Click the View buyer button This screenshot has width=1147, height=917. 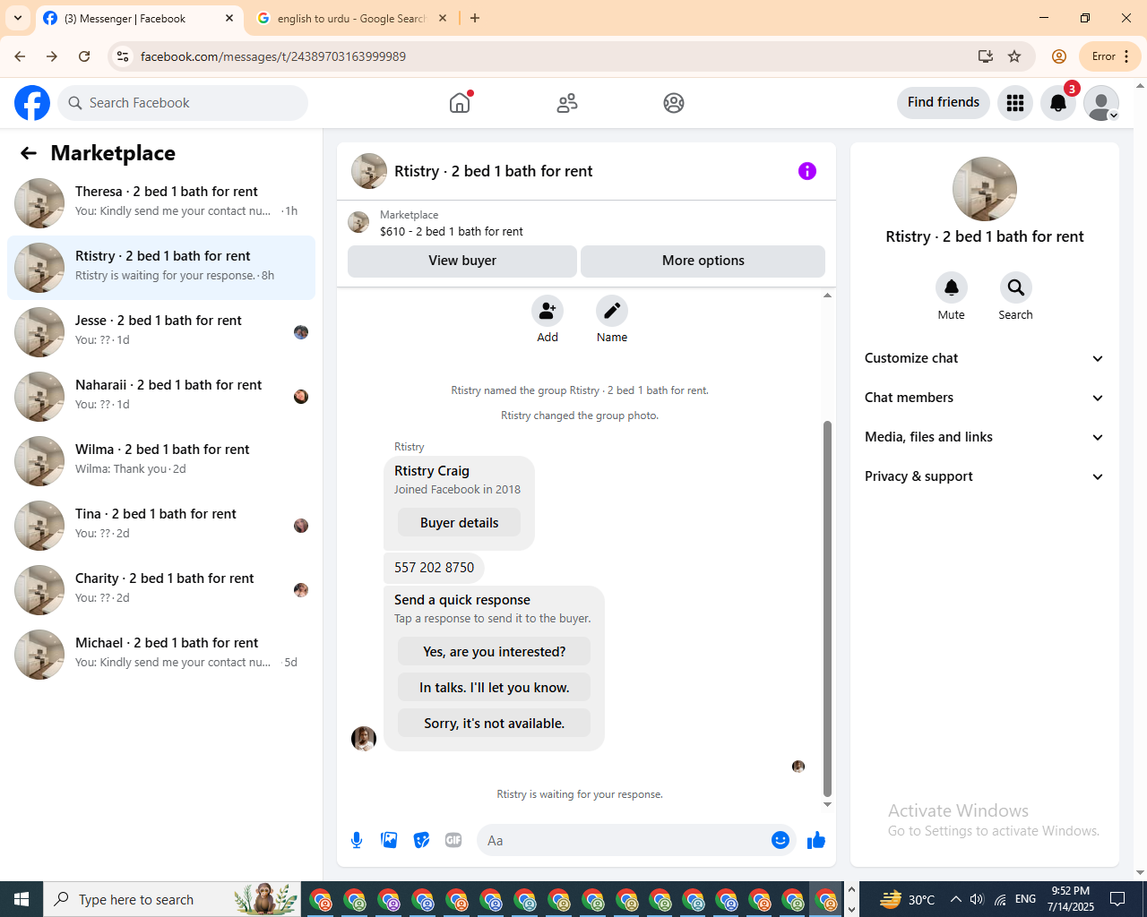point(462,261)
